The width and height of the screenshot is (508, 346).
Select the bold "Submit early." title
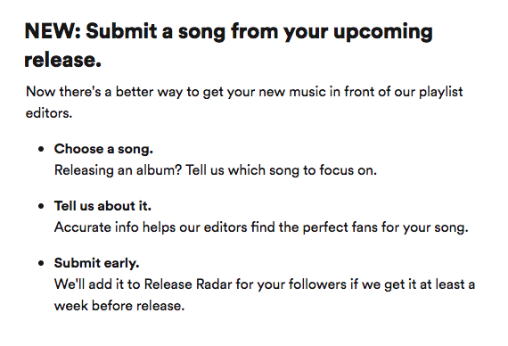click(x=96, y=263)
